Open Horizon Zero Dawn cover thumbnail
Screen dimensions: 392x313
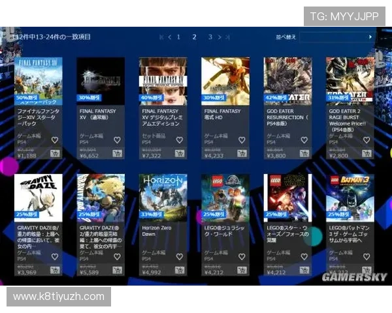click(x=163, y=198)
